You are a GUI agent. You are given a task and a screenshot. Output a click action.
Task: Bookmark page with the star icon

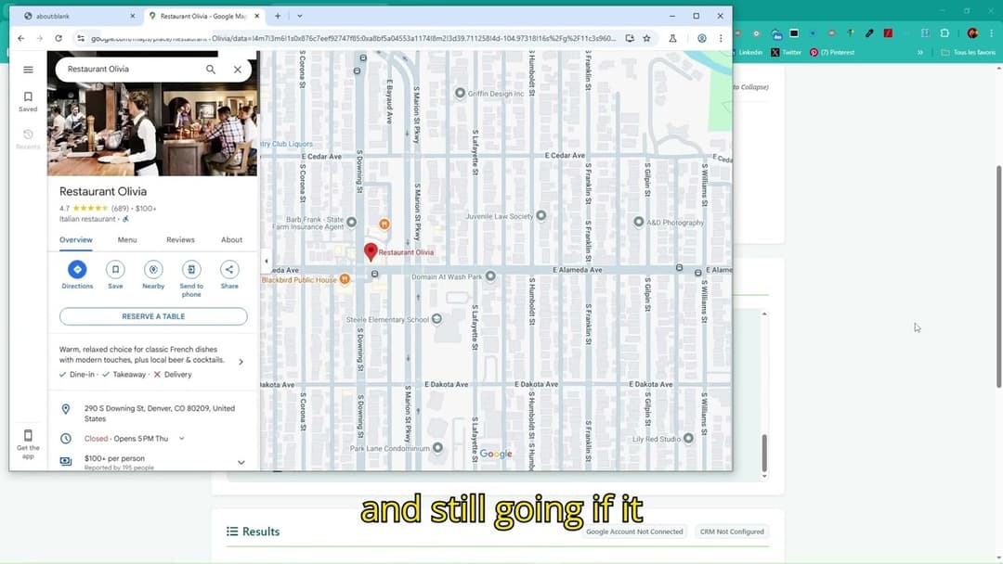coord(646,38)
